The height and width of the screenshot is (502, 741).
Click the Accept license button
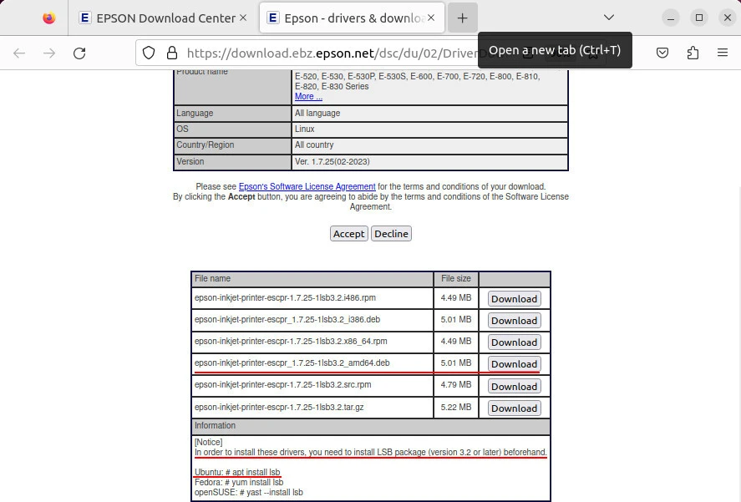[348, 234]
